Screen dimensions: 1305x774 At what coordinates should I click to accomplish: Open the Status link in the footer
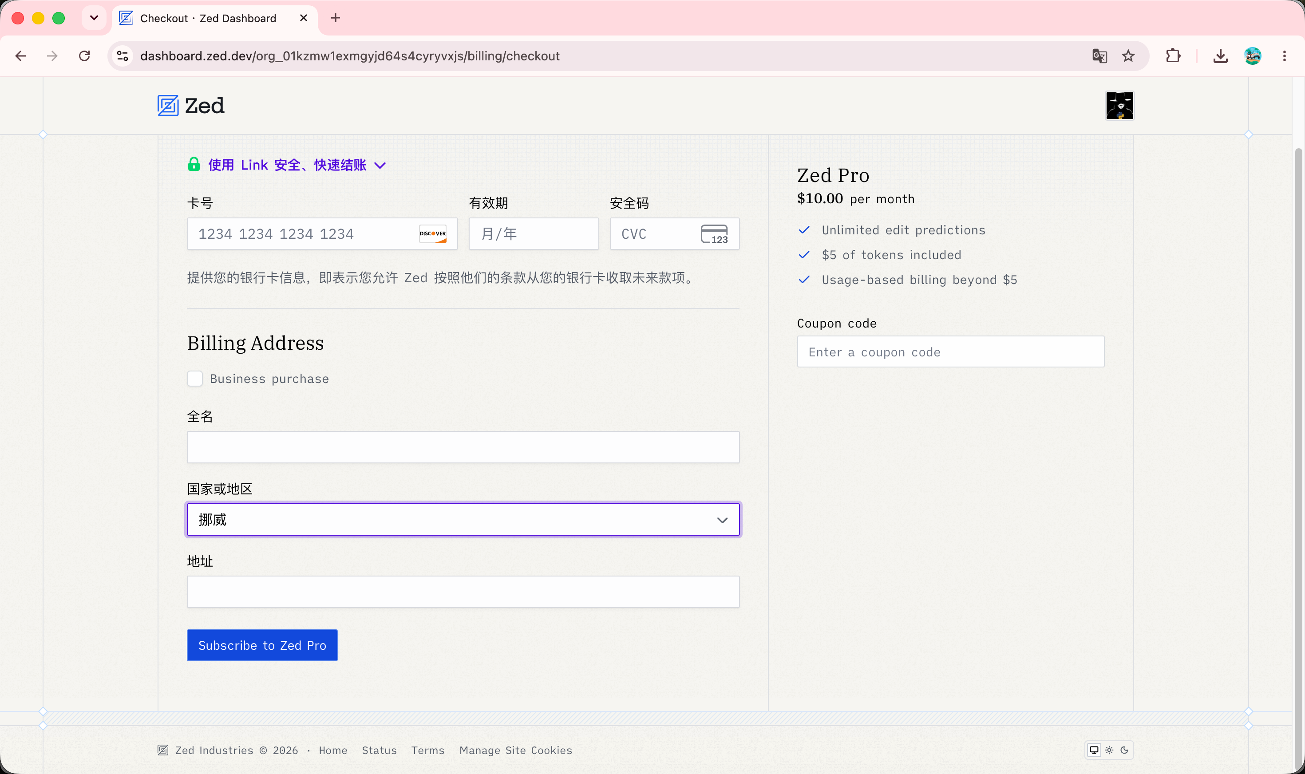[379, 750]
